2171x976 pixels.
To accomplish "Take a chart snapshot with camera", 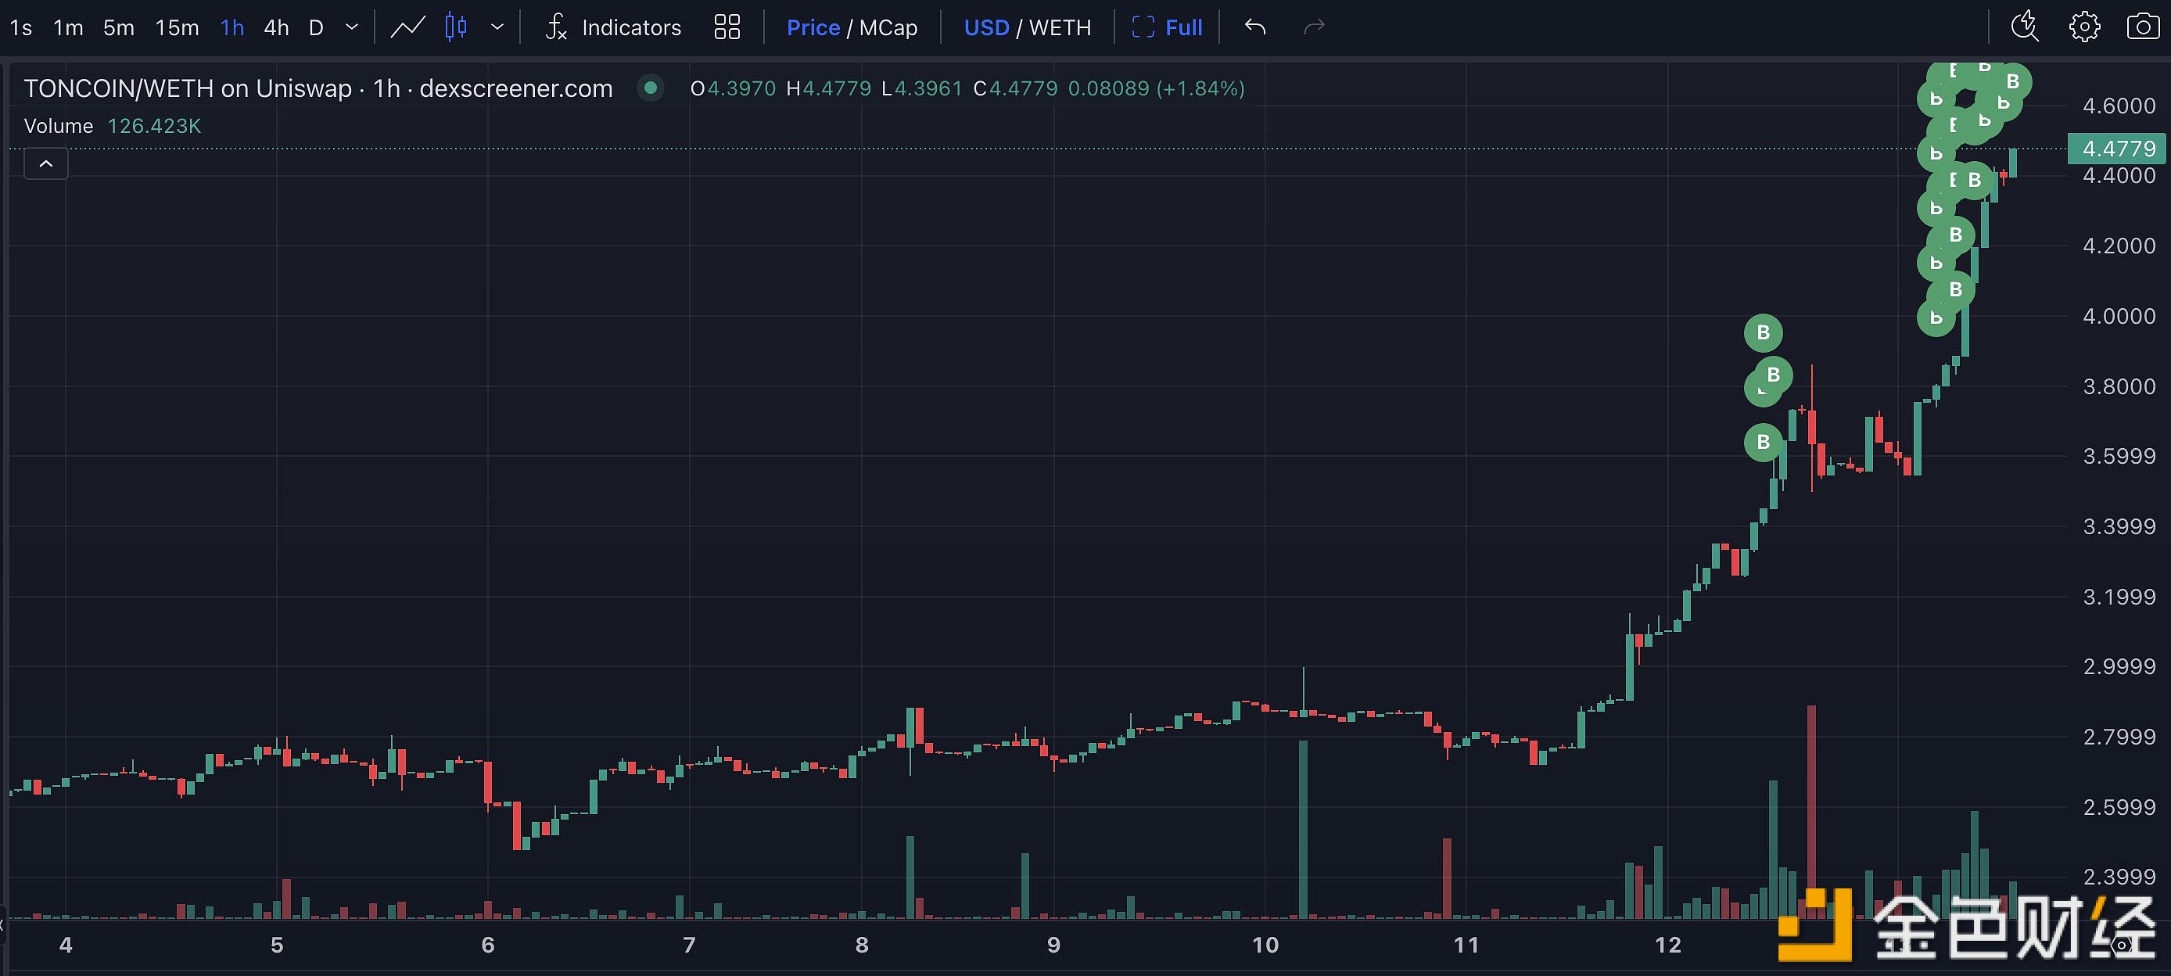I will coord(2142,27).
